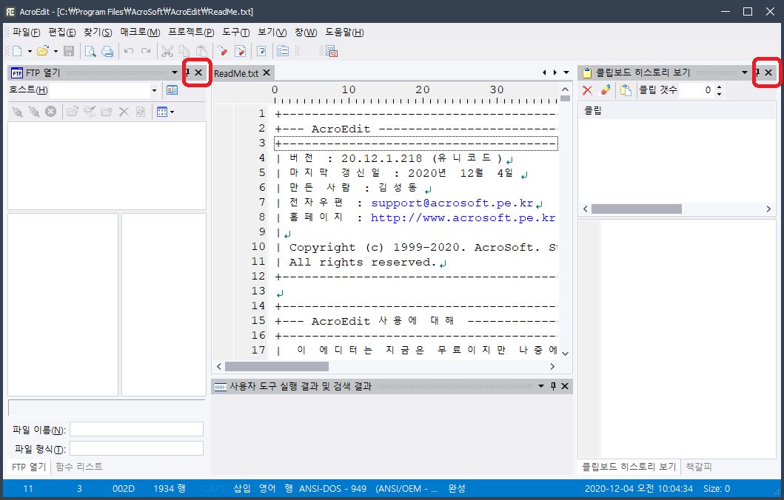Pin the 사용자 도구 실행 결과 panel
Screen dimensions: 784x500
553,386
